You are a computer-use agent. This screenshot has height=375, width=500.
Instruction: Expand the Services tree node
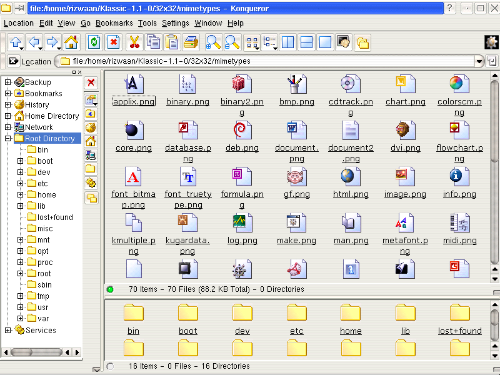(7, 331)
